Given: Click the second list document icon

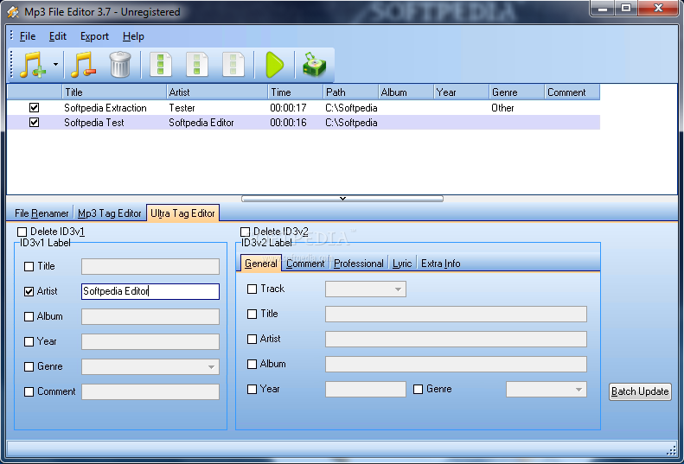Looking at the screenshot, I should pos(197,65).
